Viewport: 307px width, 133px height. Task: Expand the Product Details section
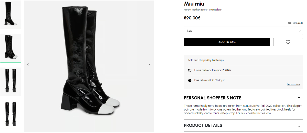(299, 126)
